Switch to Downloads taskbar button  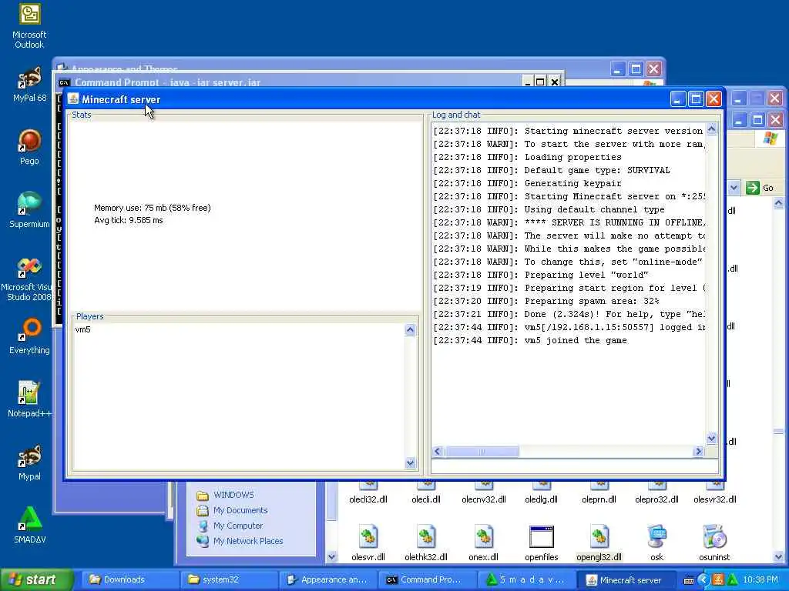[129, 579]
